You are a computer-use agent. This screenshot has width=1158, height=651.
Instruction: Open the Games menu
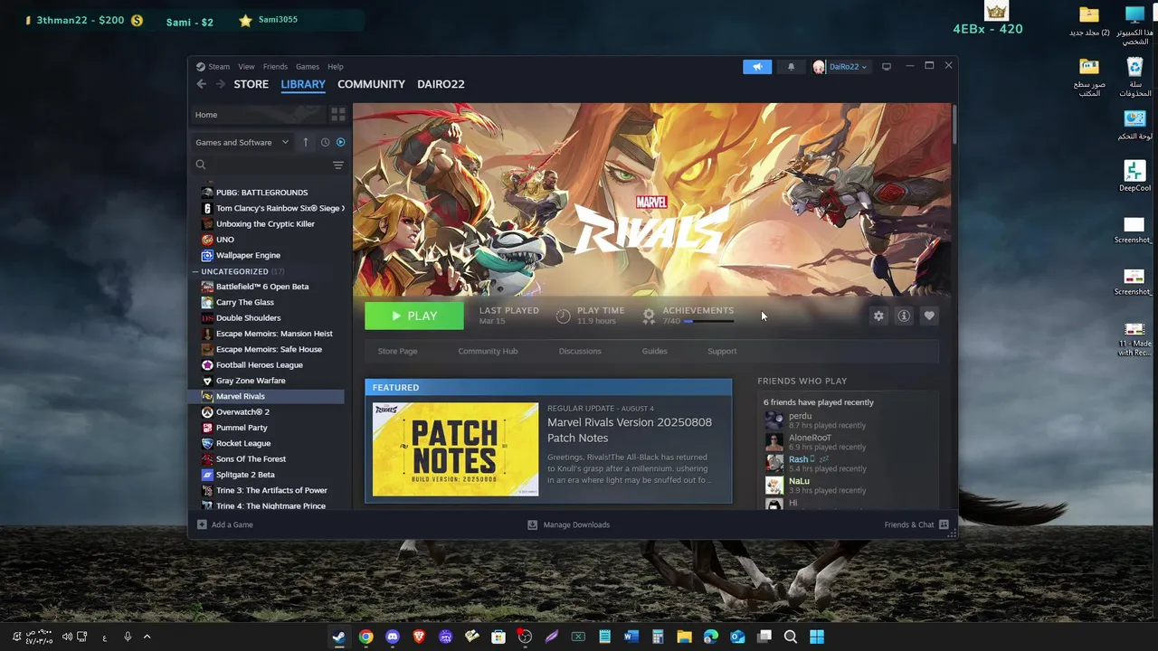(x=308, y=66)
